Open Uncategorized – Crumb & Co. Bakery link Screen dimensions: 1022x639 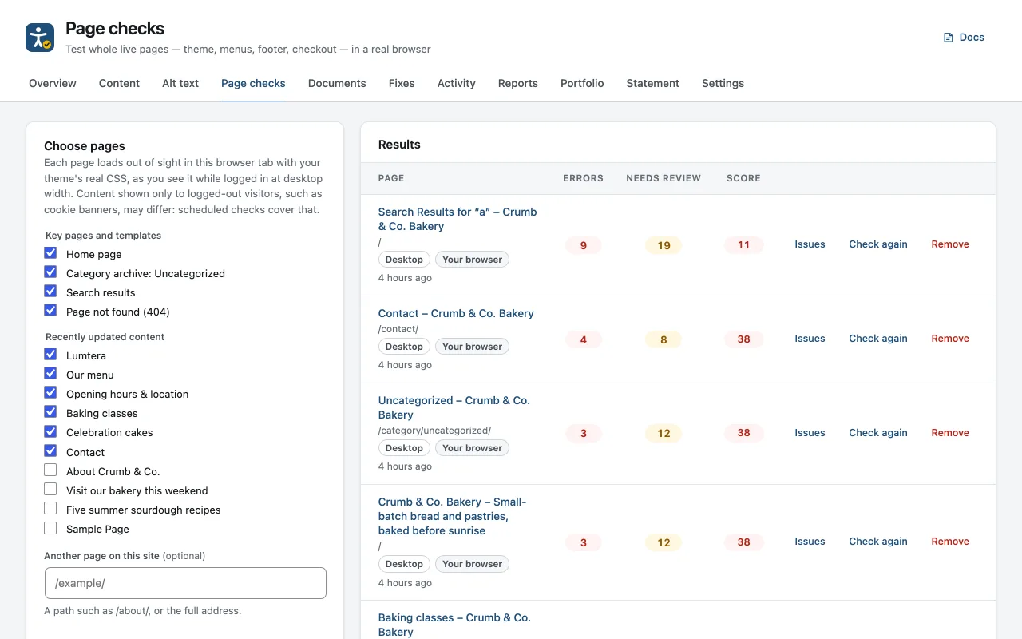pyautogui.click(x=454, y=407)
